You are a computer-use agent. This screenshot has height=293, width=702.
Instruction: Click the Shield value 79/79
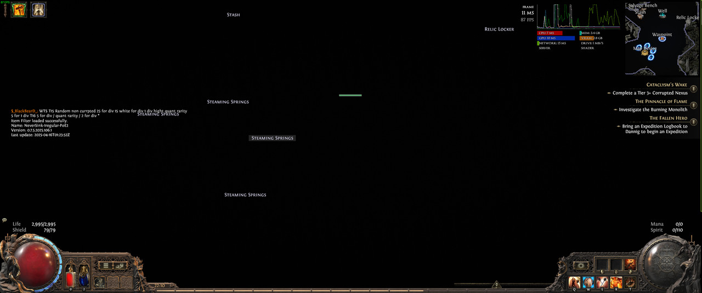[x=48, y=230]
